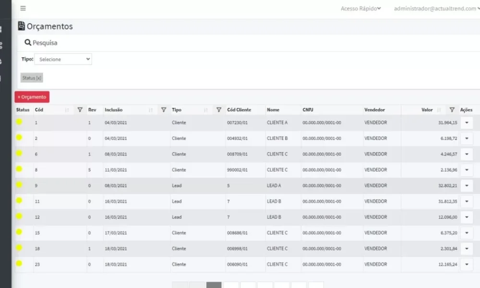
Task: Open the administrador@actualtrend.com user menu
Action: (437, 9)
